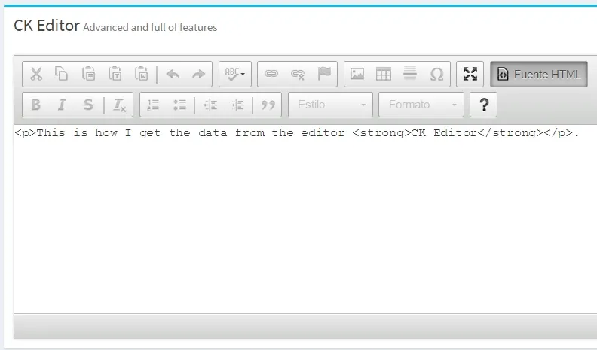The width and height of the screenshot is (597, 350).
Task: Open the Formato format dropdown
Action: pos(421,105)
